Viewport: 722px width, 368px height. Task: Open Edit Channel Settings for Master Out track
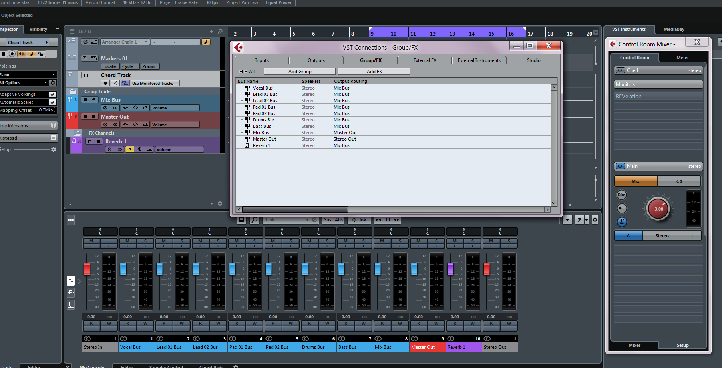tap(105, 125)
